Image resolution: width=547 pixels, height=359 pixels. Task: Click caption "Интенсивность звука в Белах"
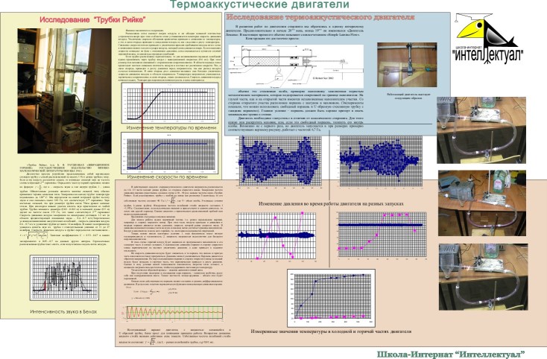point(63,311)
